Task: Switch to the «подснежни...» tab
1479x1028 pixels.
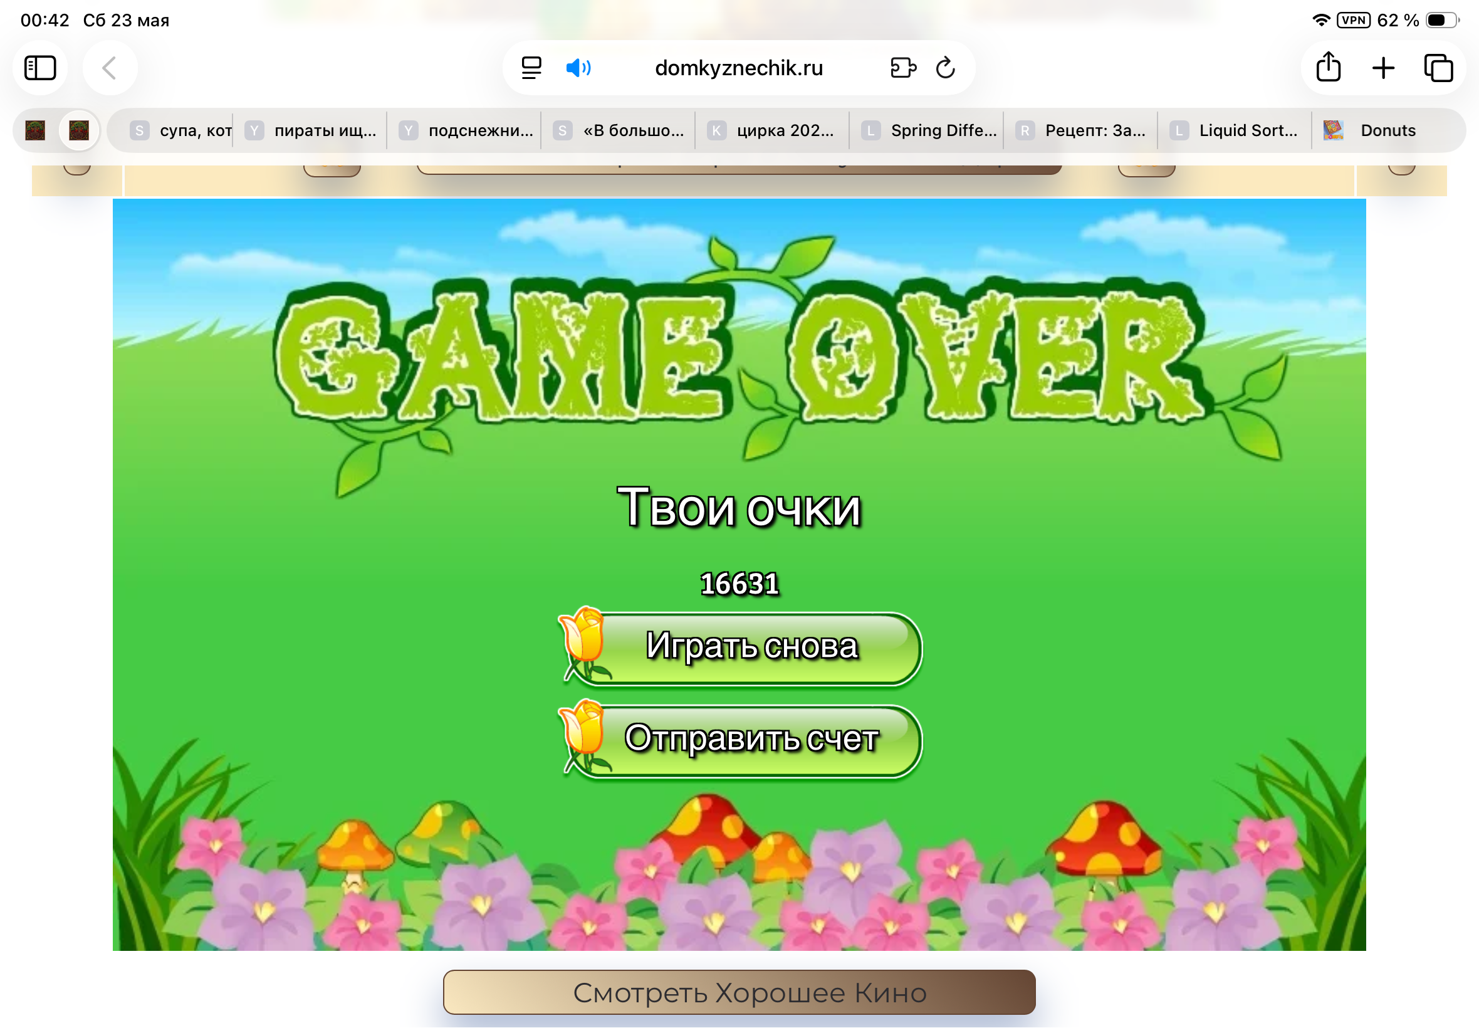Action: [x=465, y=130]
